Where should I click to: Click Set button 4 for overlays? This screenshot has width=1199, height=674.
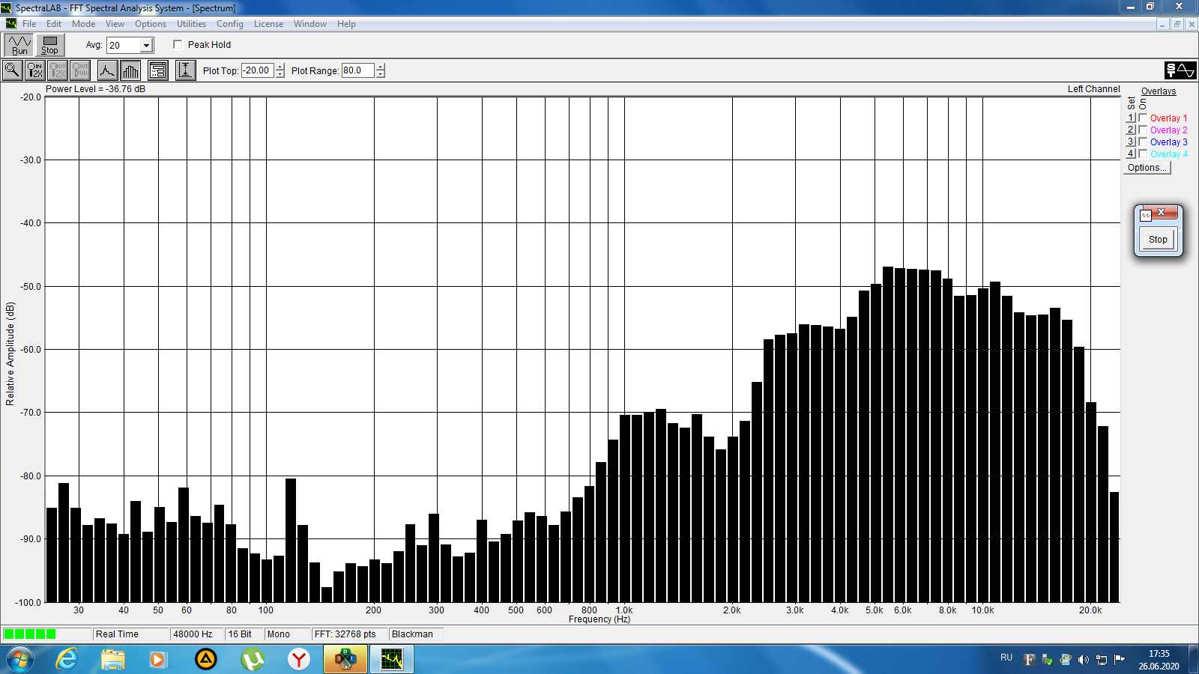coord(1131,154)
